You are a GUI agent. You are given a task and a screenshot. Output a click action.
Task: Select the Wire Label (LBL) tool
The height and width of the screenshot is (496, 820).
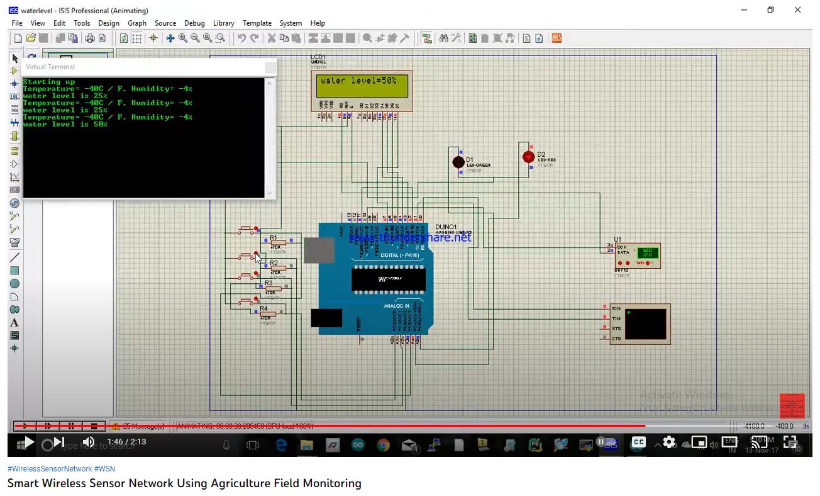click(x=14, y=97)
